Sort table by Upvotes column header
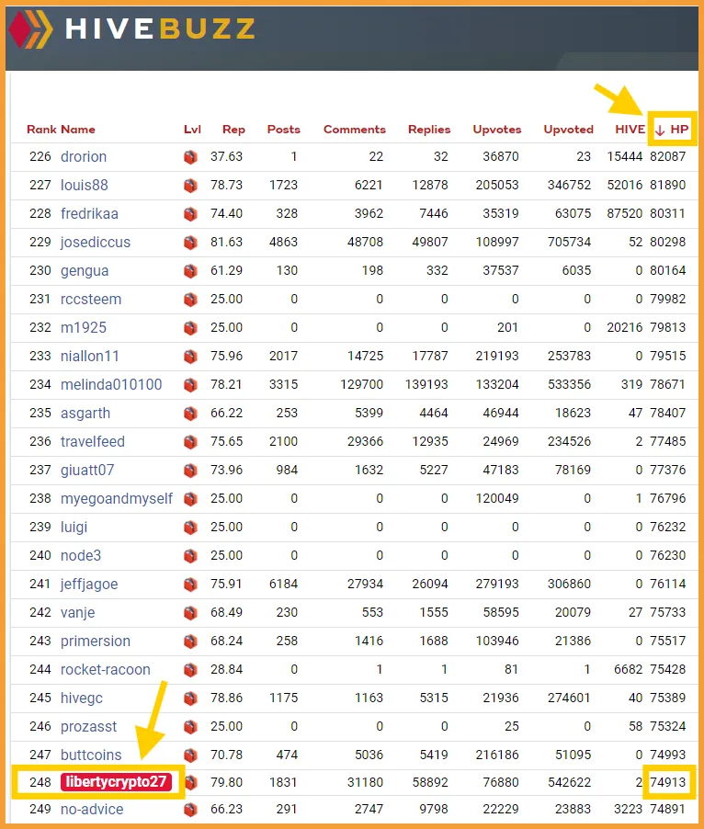 (497, 130)
